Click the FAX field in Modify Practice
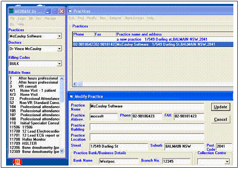Screen dimensions: 239x169 coord(189,116)
